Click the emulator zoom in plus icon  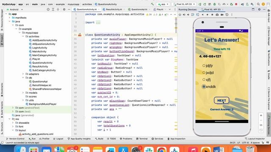coord(261,115)
